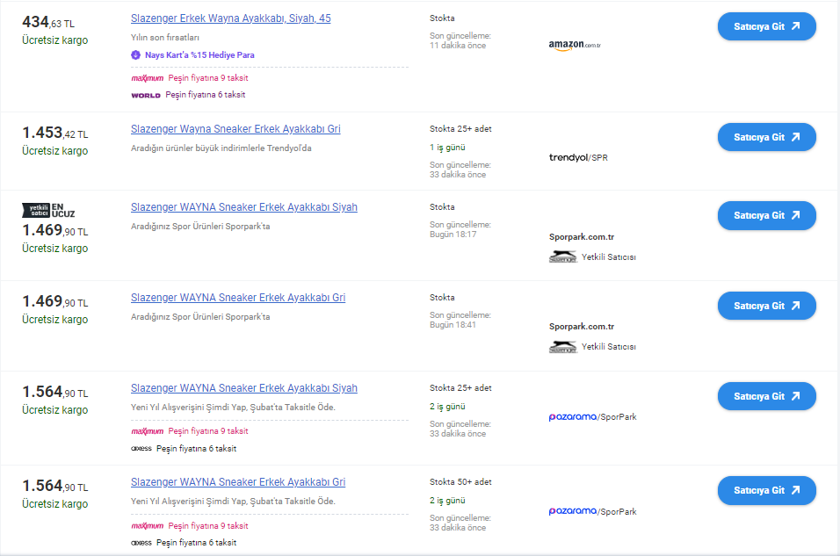Click the maximum card logo in Amazon offer
The height and width of the screenshot is (556, 840).
click(148, 78)
